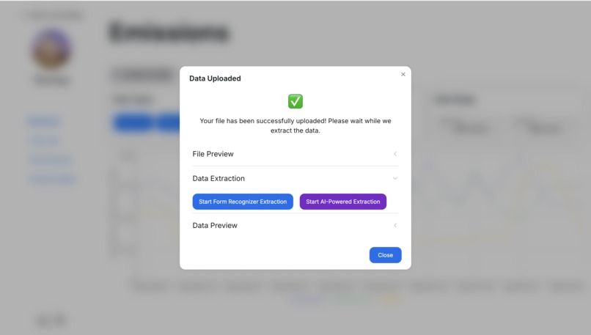The height and width of the screenshot is (335, 591).
Task: Select the File Preview section label
Action: [213, 154]
